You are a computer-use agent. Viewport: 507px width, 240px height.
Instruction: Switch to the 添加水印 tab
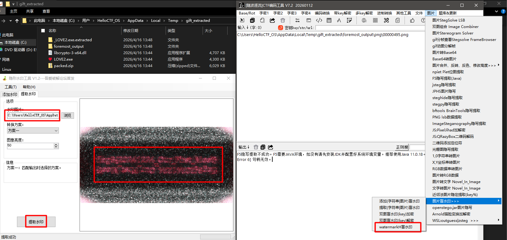[10, 94]
